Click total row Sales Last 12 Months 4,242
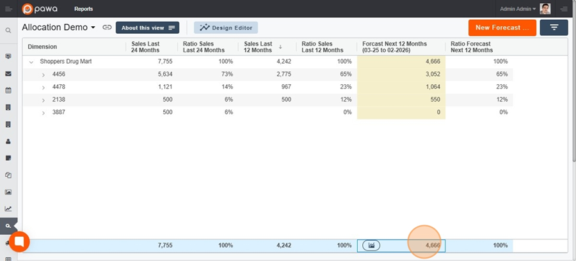 point(284,246)
